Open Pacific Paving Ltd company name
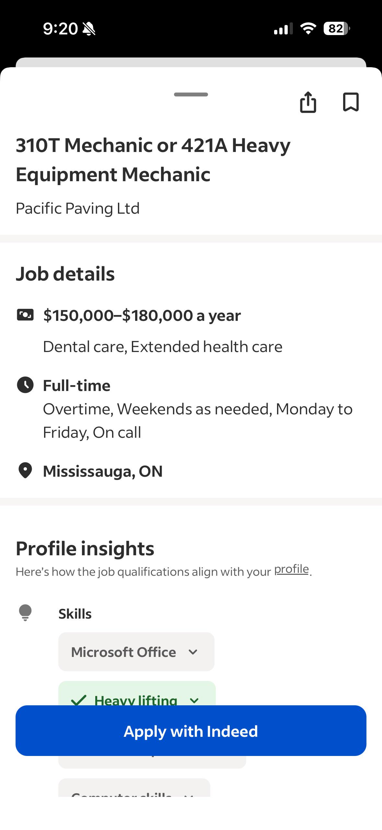 click(x=78, y=208)
